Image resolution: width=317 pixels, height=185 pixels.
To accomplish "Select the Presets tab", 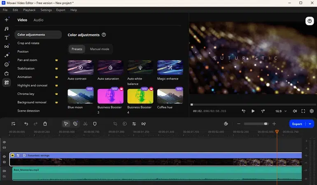I will coord(77,49).
